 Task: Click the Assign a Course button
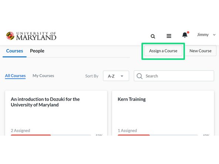click(163, 51)
